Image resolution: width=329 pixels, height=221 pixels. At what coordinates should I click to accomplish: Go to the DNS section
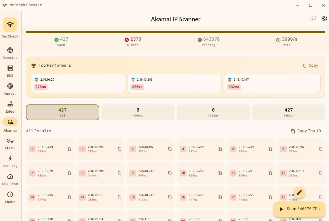10,71
